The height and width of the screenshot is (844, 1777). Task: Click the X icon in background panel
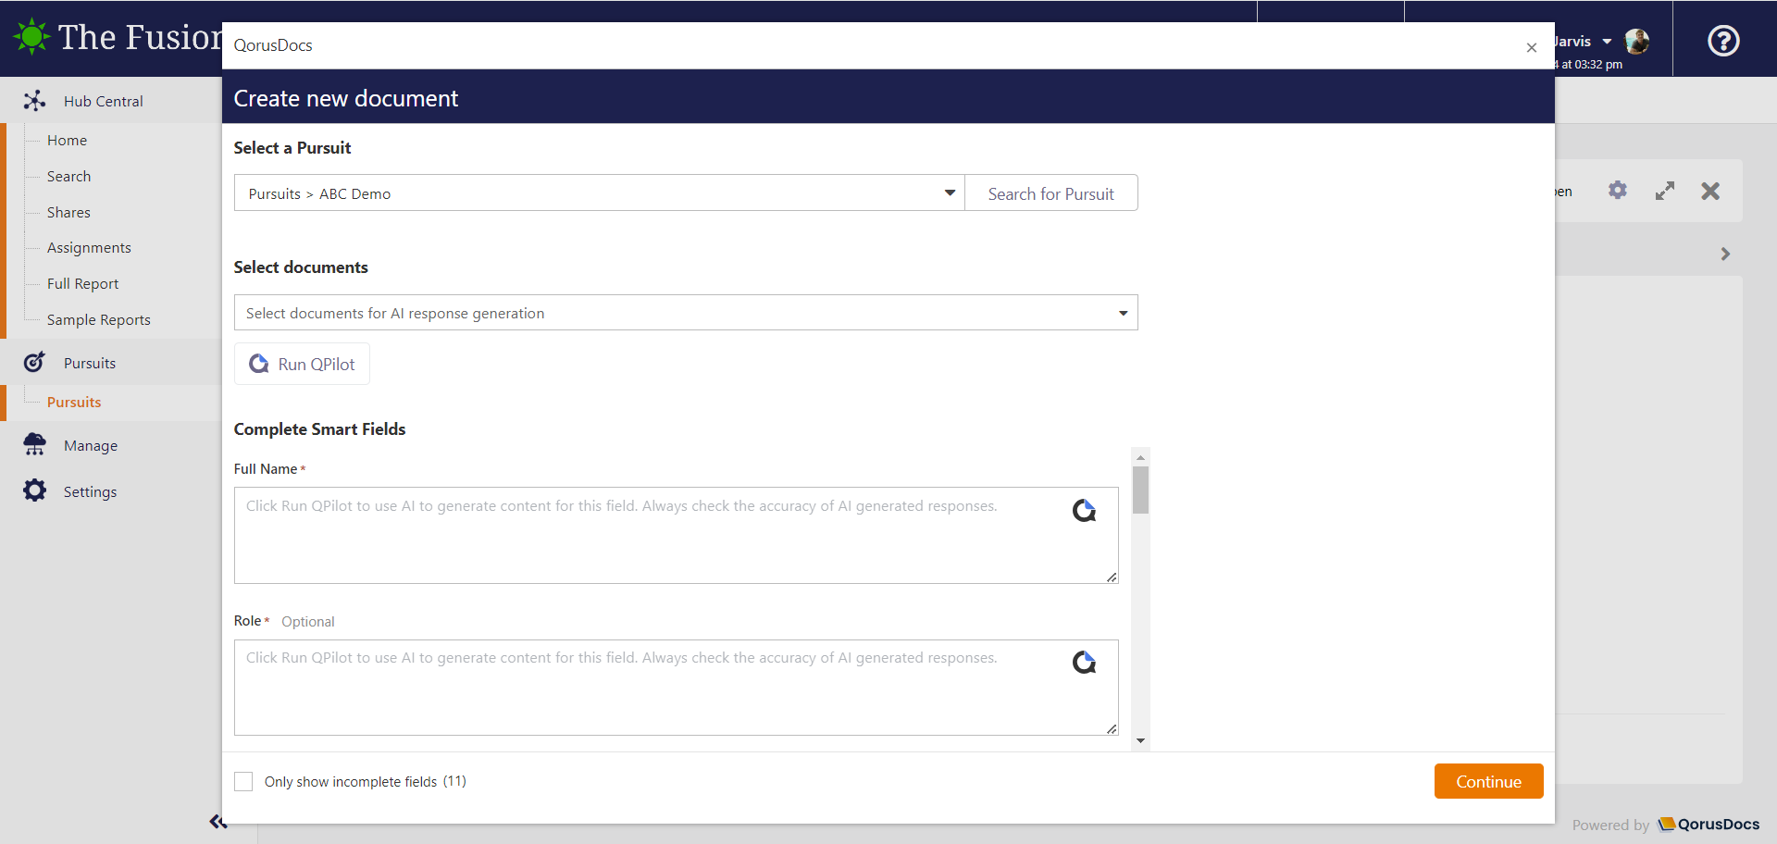(1710, 191)
